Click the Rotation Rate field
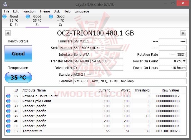This screenshot has width=191, height=140. click(173, 55)
